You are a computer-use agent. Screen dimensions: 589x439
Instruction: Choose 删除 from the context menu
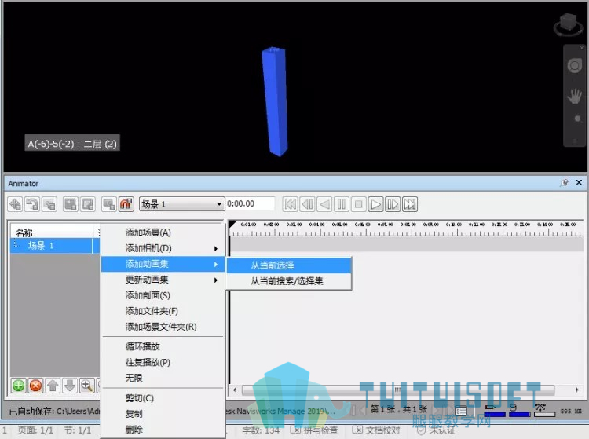[x=163, y=430]
